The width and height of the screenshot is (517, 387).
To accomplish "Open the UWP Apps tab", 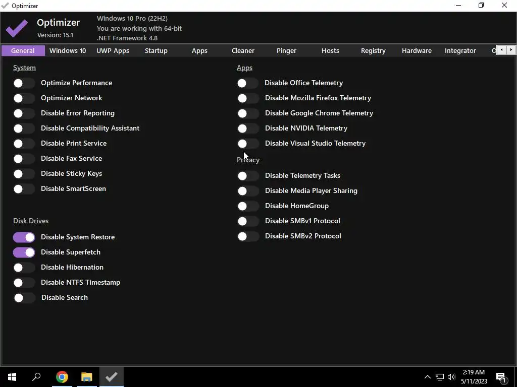I will (113, 51).
